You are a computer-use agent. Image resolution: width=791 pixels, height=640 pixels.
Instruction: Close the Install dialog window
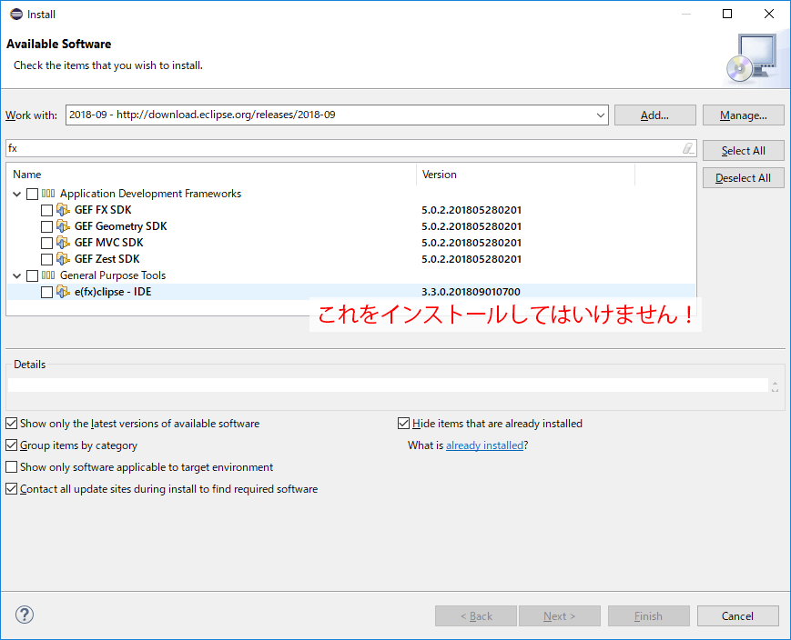pyautogui.click(x=769, y=14)
